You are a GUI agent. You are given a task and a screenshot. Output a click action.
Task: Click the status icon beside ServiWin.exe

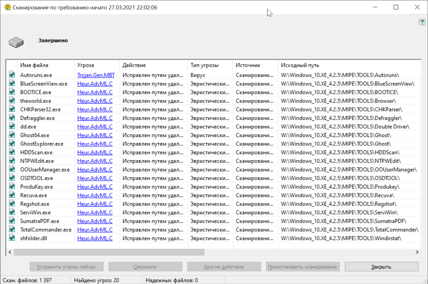click(x=12, y=211)
